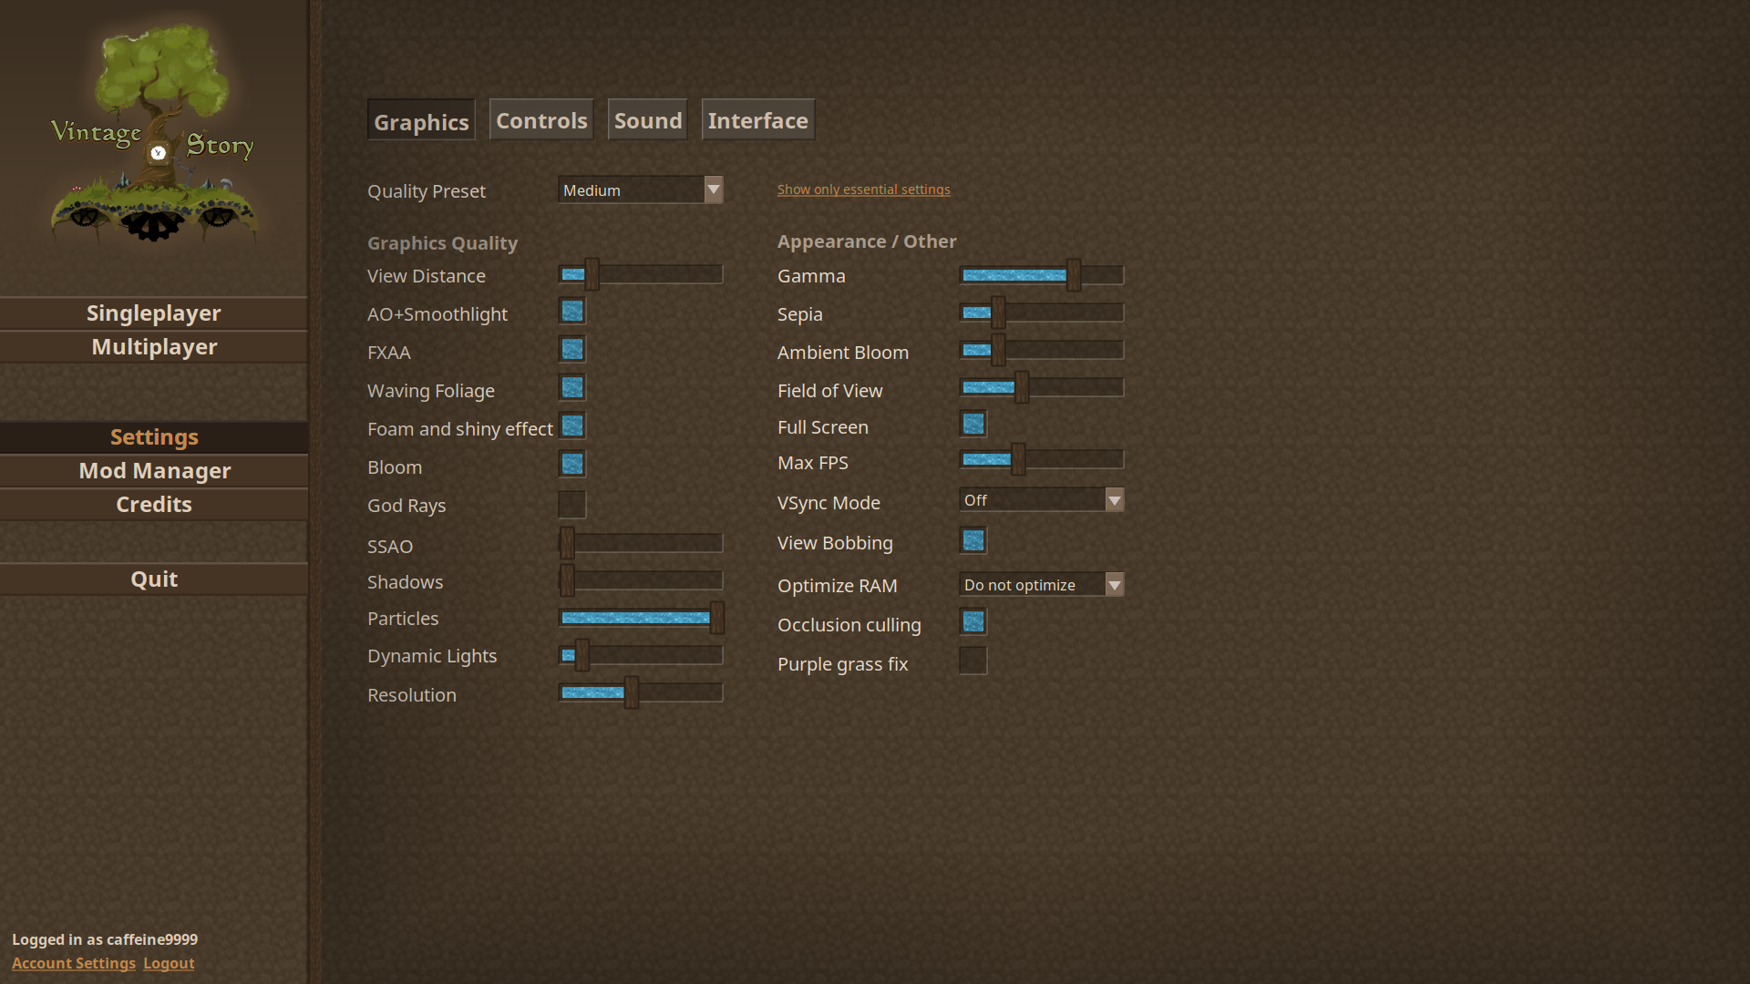Image resolution: width=1750 pixels, height=984 pixels.
Task: Click Show only essential settings link
Action: 863,190
